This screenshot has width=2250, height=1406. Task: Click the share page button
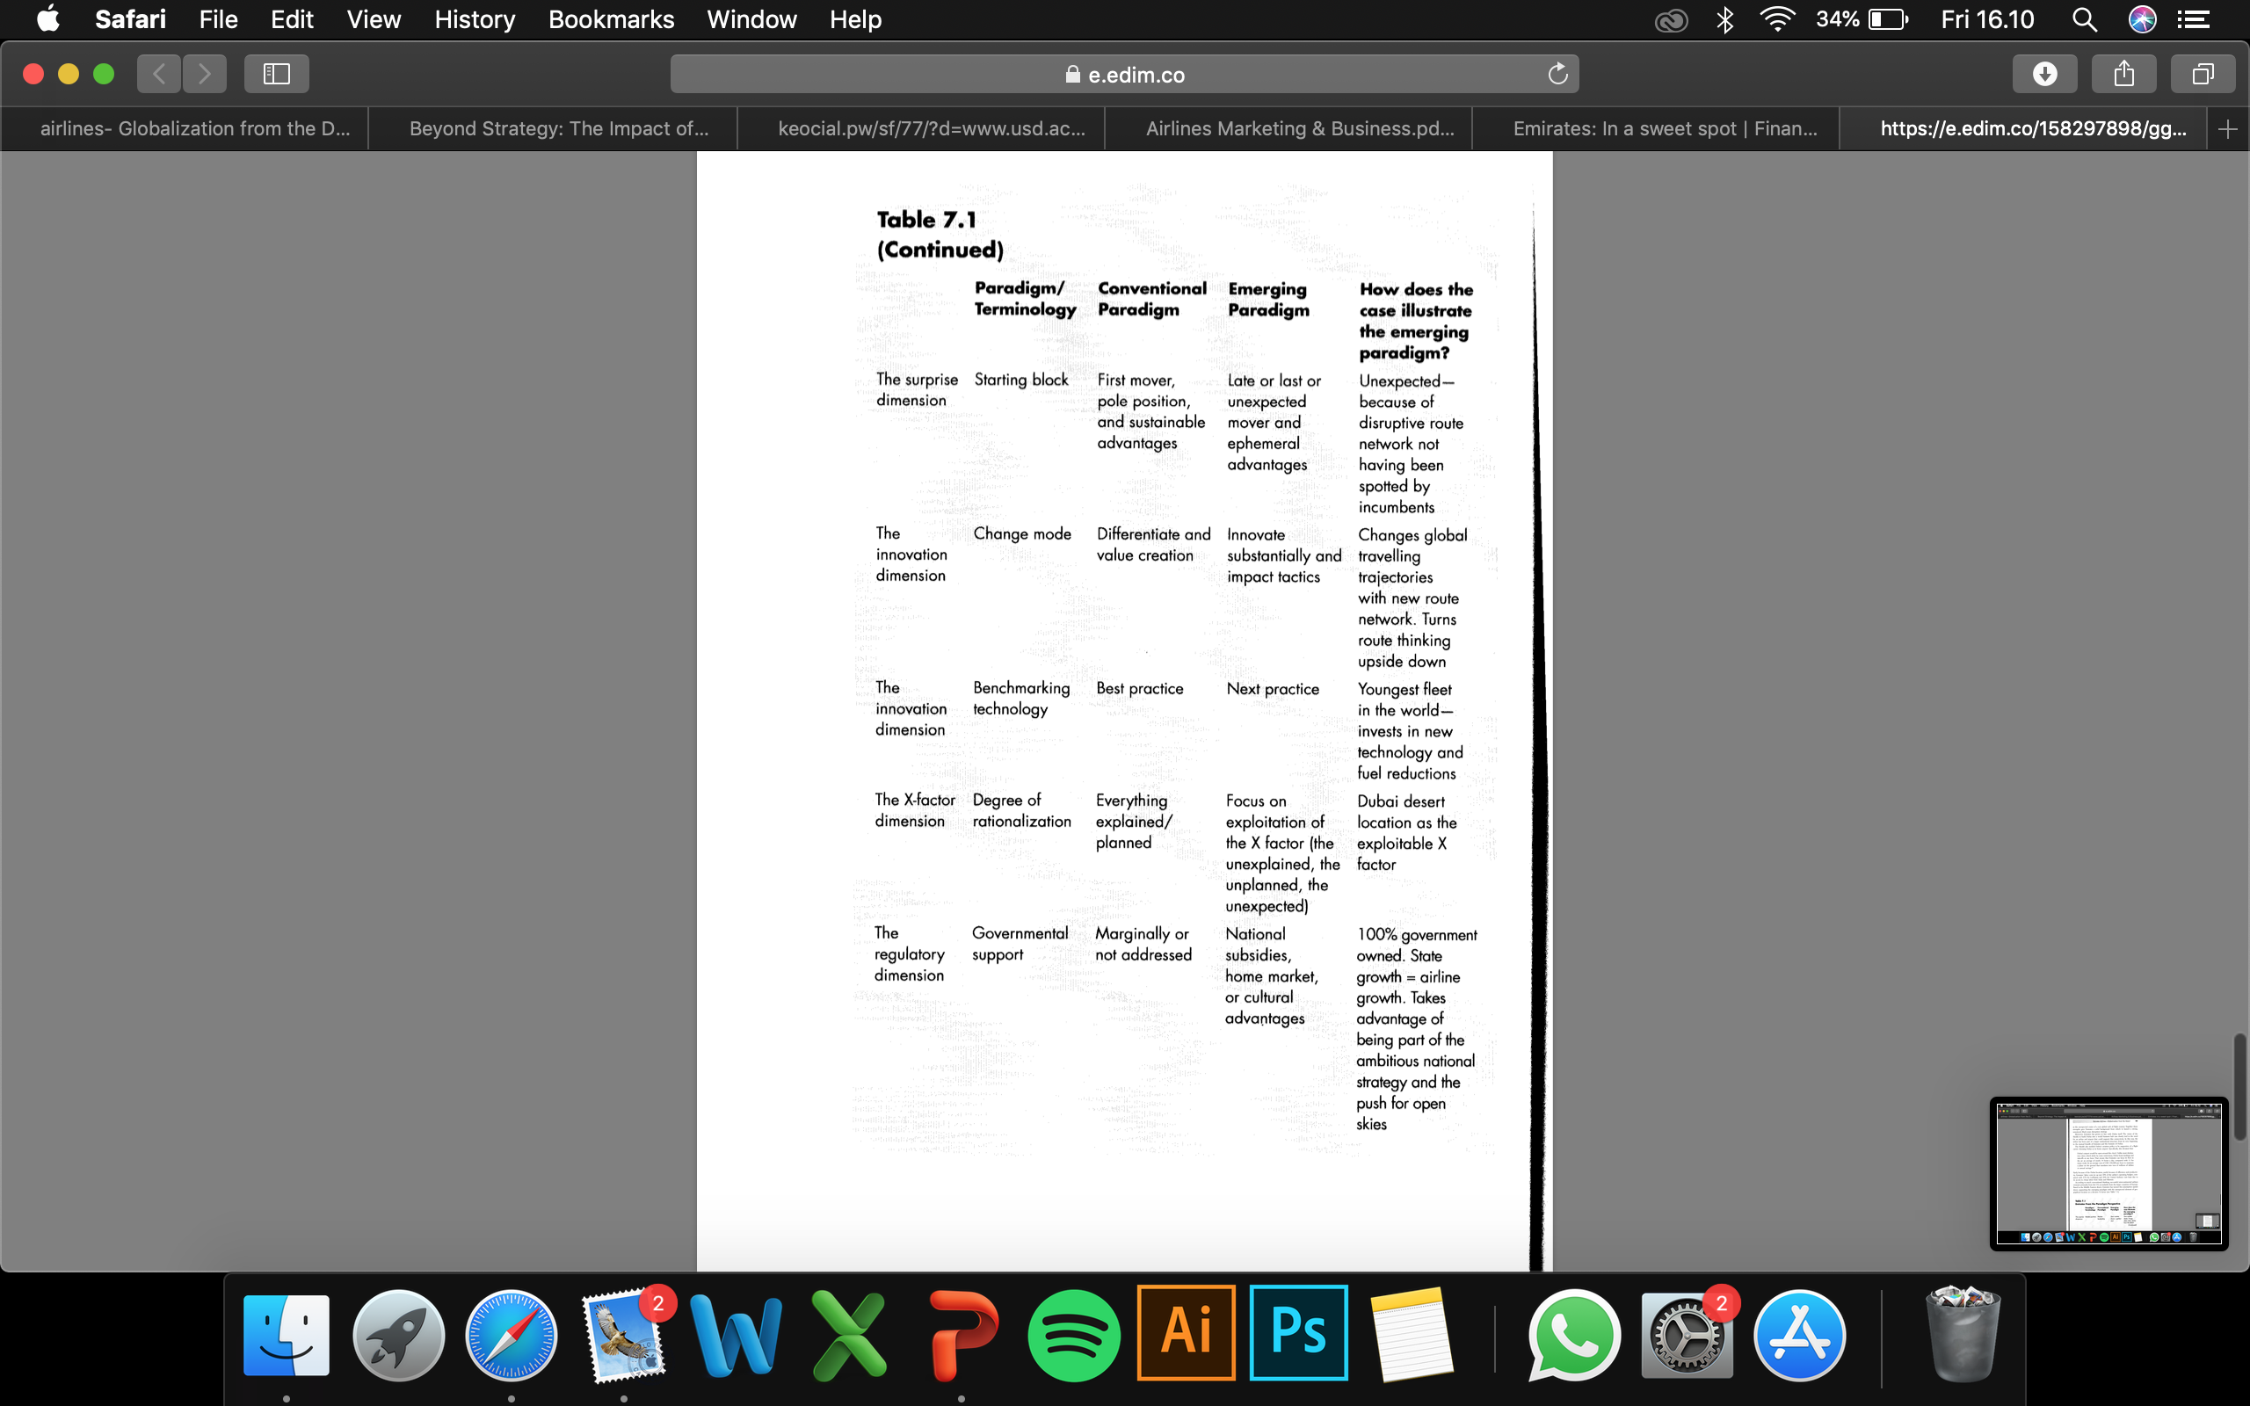click(x=2123, y=73)
